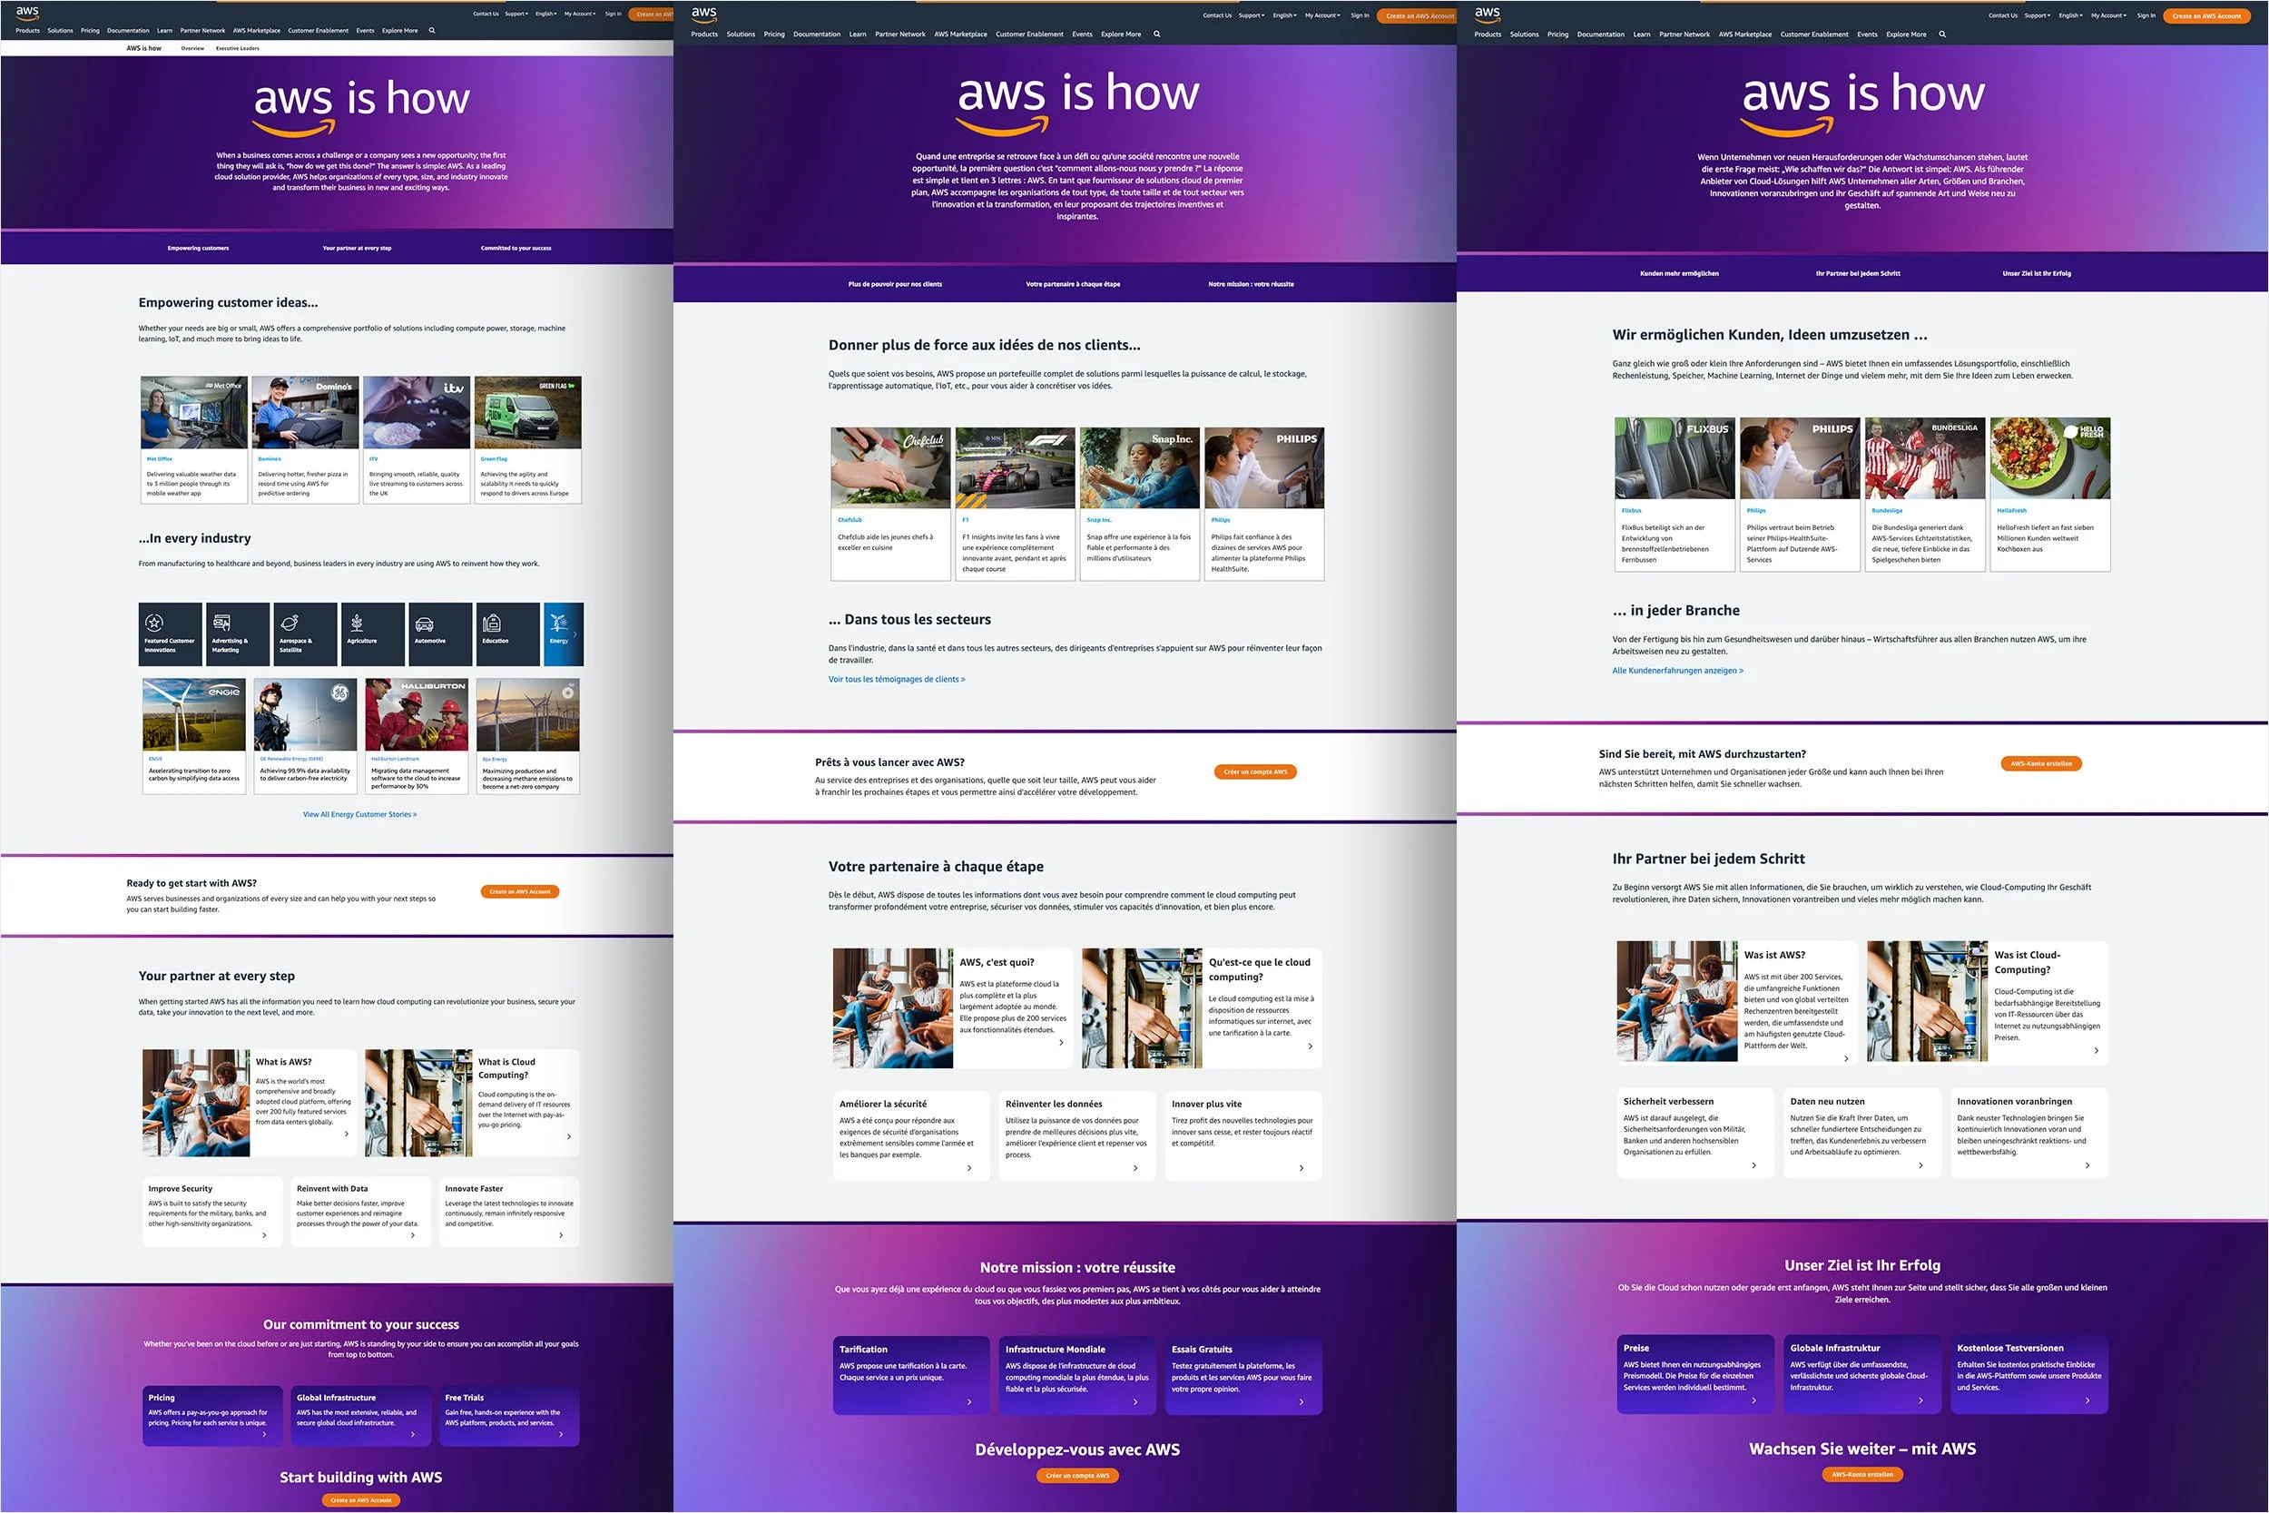Jump to Votre partenaire à chaque étape anchor
Screen dimensions: 2269x1513
pos(1073,284)
